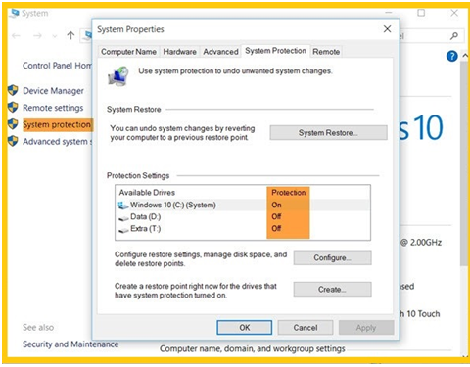Switch to the Hardware tab

pyautogui.click(x=179, y=52)
